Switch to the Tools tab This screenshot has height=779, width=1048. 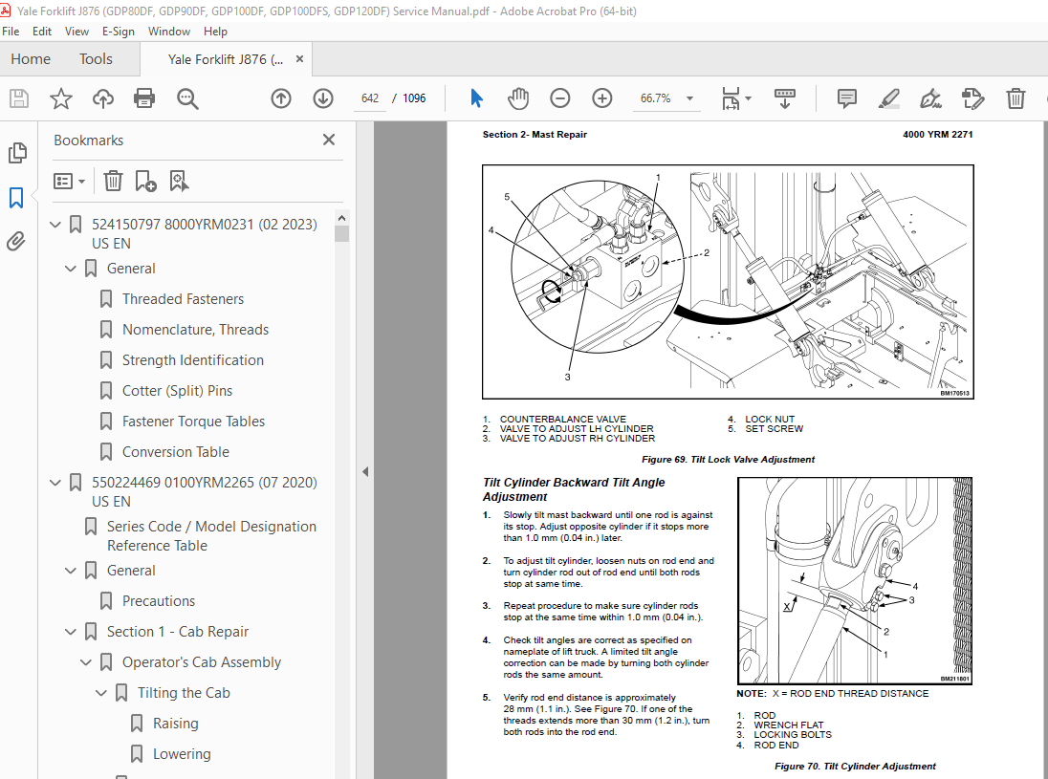click(96, 59)
